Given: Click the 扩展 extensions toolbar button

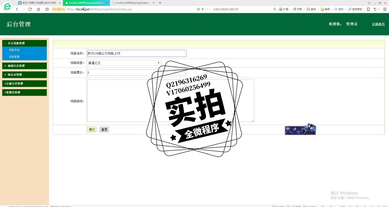Looking at the screenshot, I should pyautogui.click(x=284, y=9).
